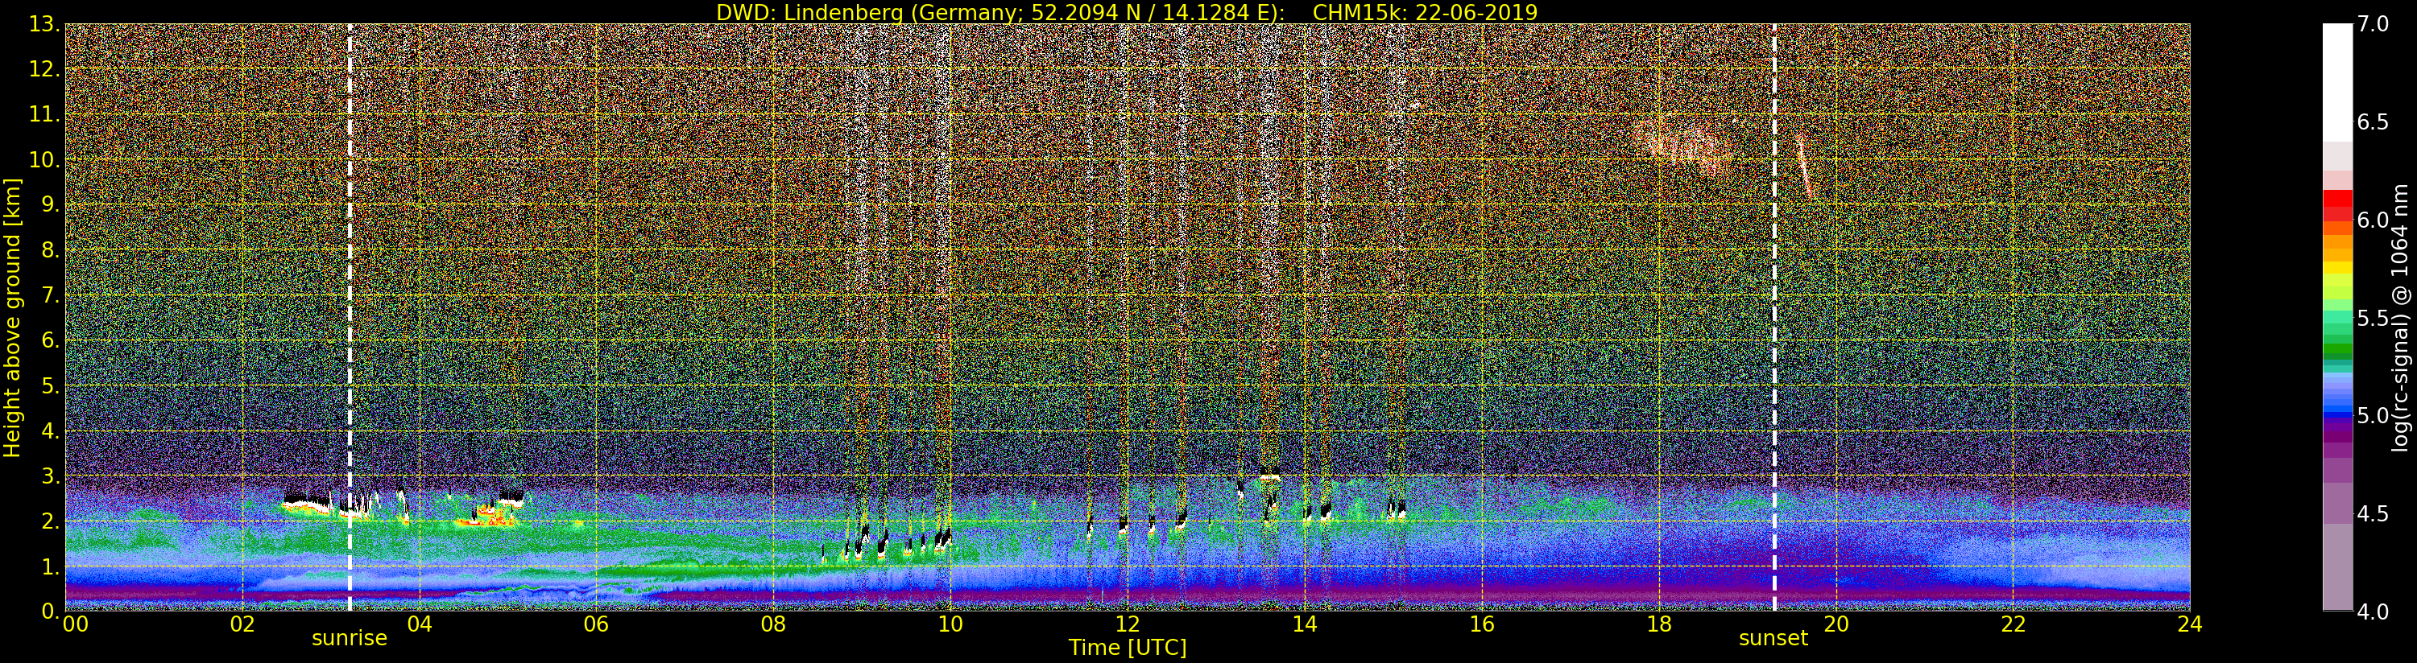Click the '1.' height axis tick label
The height and width of the screenshot is (663, 2417).
click(x=52, y=566)
